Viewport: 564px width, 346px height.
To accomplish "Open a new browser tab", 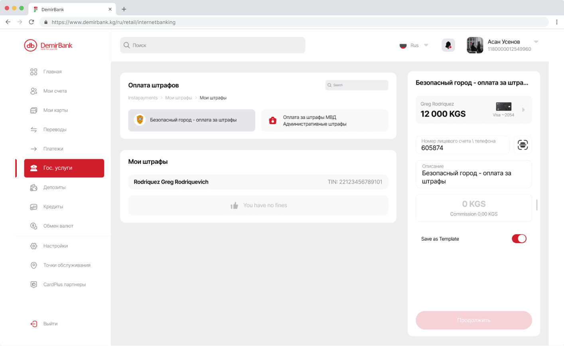I will click(124, 9).
